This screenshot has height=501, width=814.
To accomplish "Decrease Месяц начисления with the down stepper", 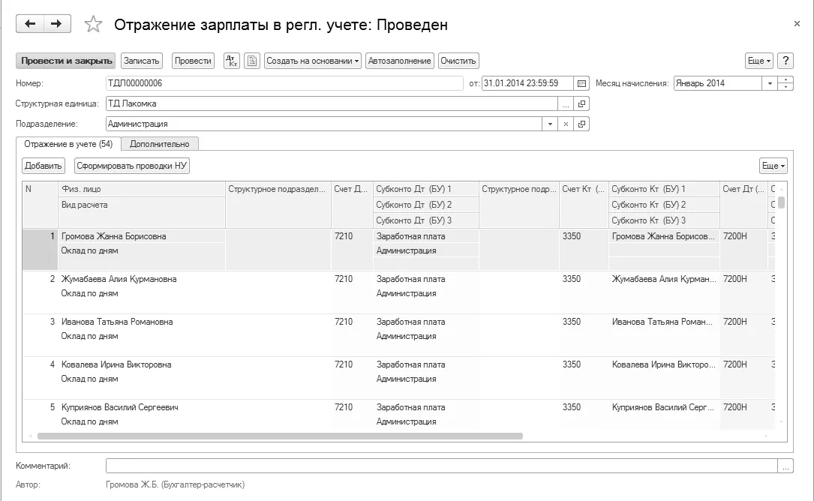I will (x=785, y=87).
